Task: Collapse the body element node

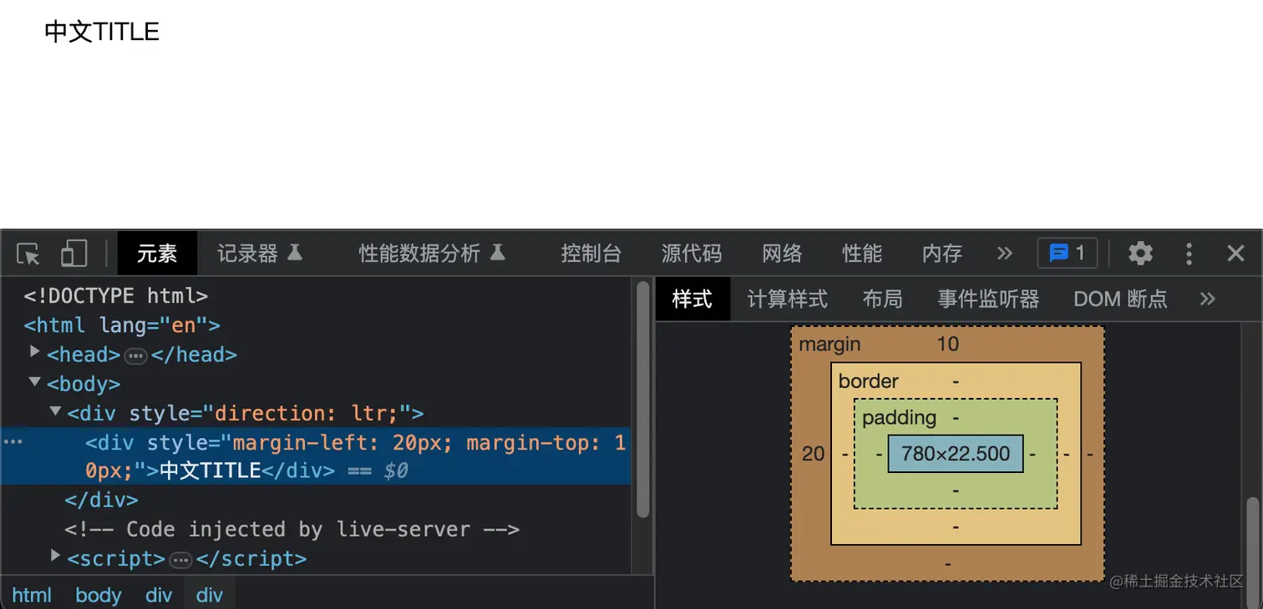Action: coord(35,381)
